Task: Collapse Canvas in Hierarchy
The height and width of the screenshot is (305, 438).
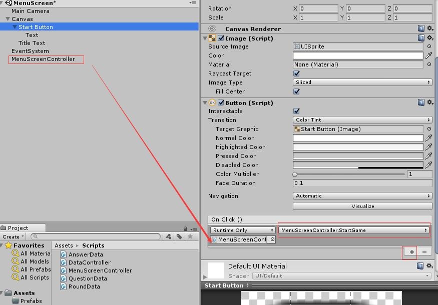Action: [8, 19]
